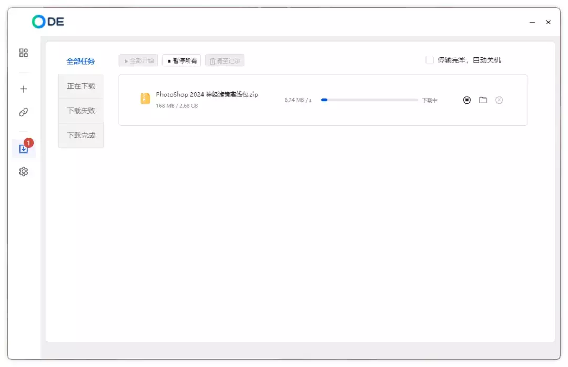Open the link icon in sidebar

pyautogui.click(x=23, y=112)
